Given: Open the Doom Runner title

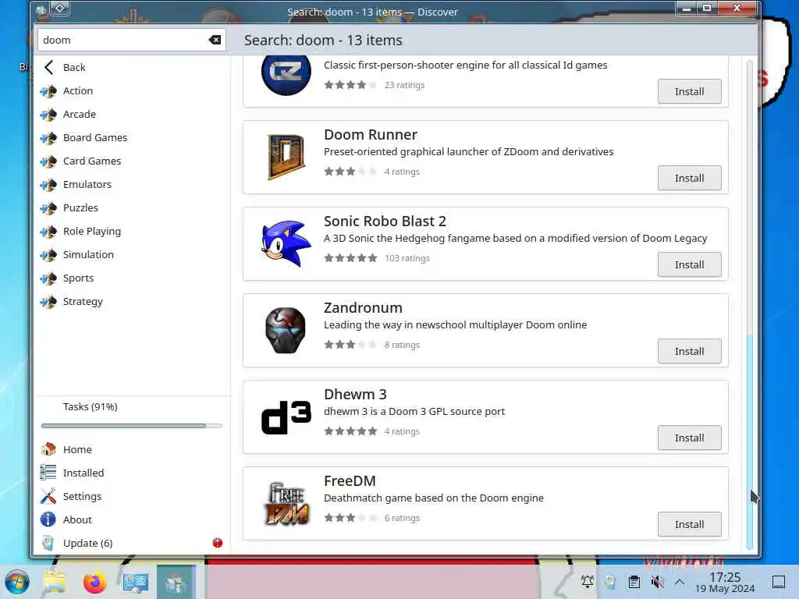Looking at the screenshot, I should click(371, 134).
